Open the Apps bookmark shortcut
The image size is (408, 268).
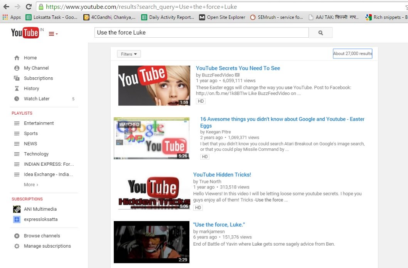[x=12, y=17]
